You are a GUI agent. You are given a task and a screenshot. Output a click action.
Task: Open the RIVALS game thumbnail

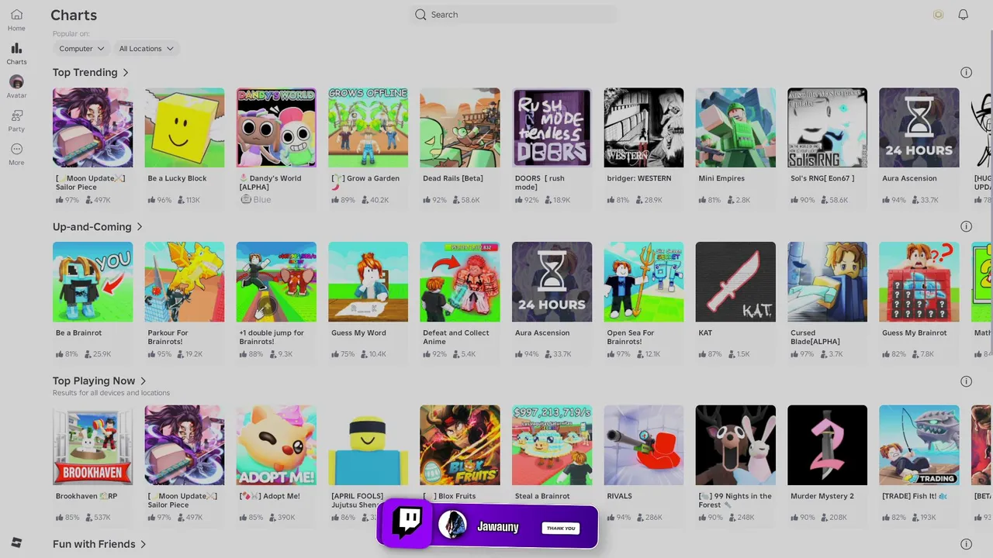click(644, 445)
